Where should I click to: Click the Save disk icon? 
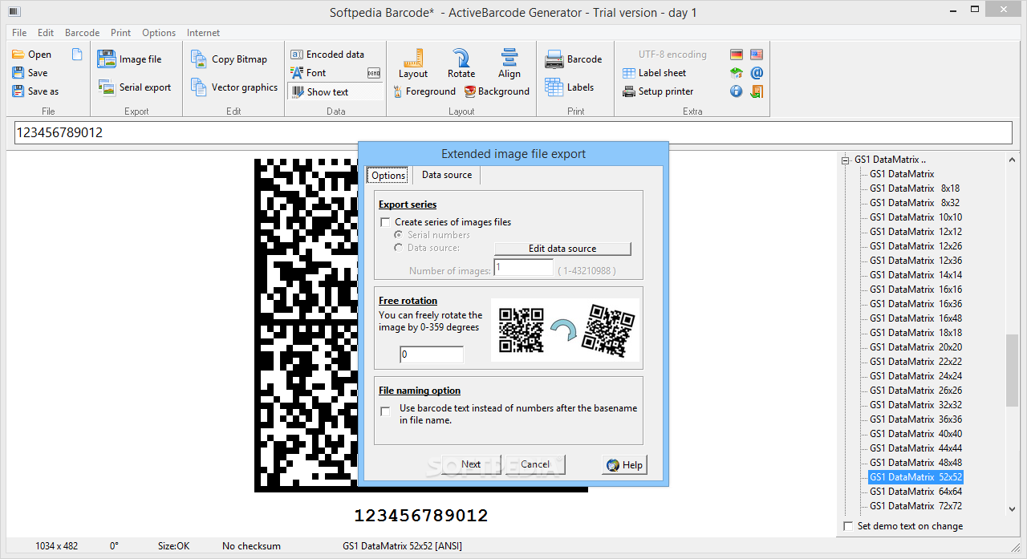point(18,73)
